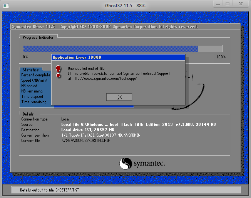The width and height of the screenshot is (251, 198).
Task: Click the 'Destination' label in Details
Action: [30, 130]
